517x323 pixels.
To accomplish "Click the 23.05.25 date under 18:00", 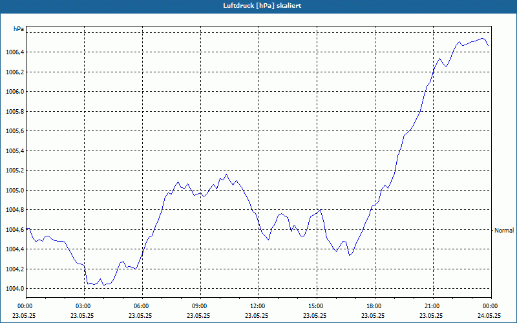I will pos(373,315).
